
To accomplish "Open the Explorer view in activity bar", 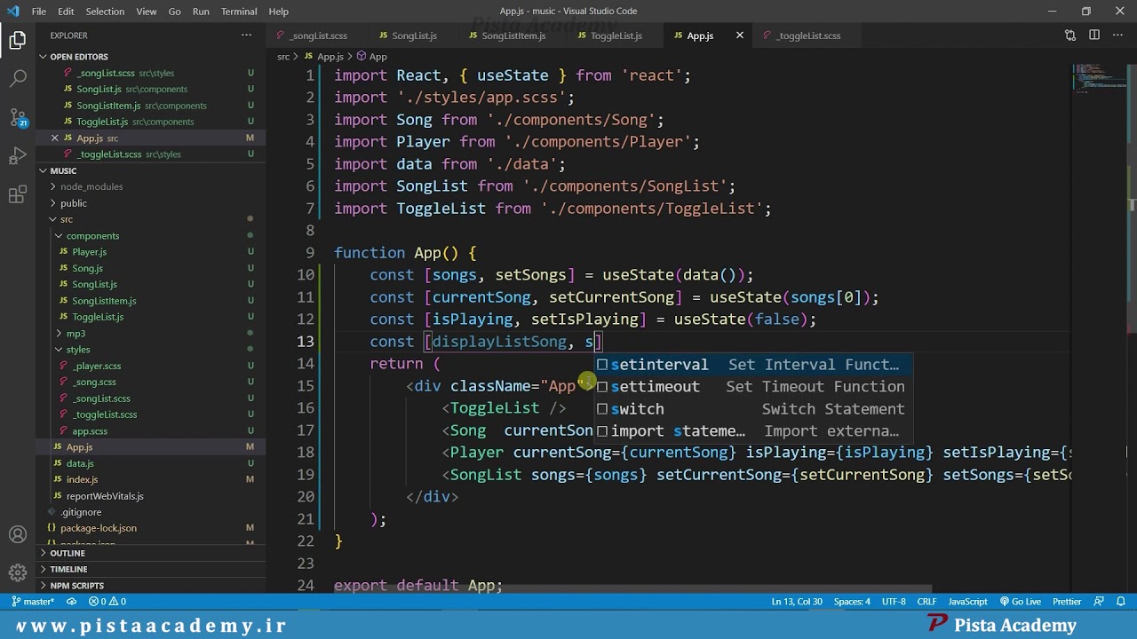I will [18, 40].
